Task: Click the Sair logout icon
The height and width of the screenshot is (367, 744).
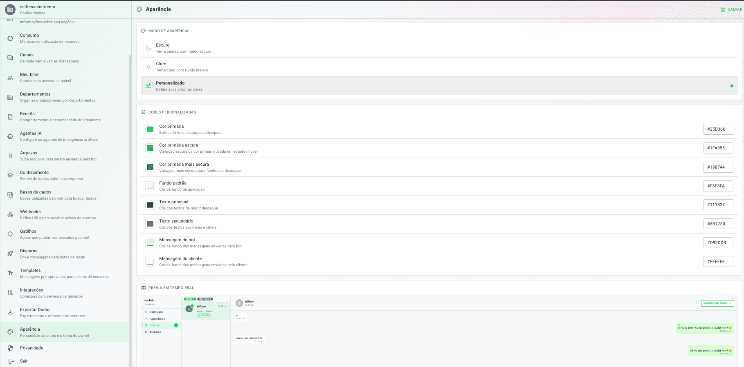Action: tap(11, 361)
